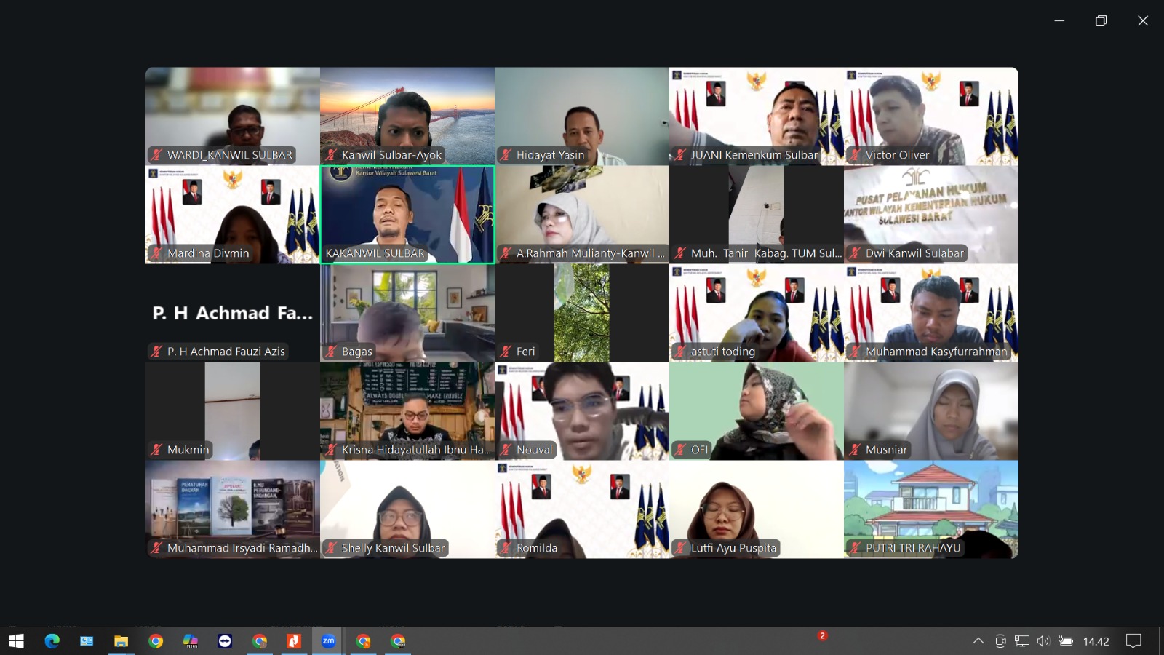Open the Windows Start menu
The width and height of the screenshot is (1164, 655).
tap(16, 641)
